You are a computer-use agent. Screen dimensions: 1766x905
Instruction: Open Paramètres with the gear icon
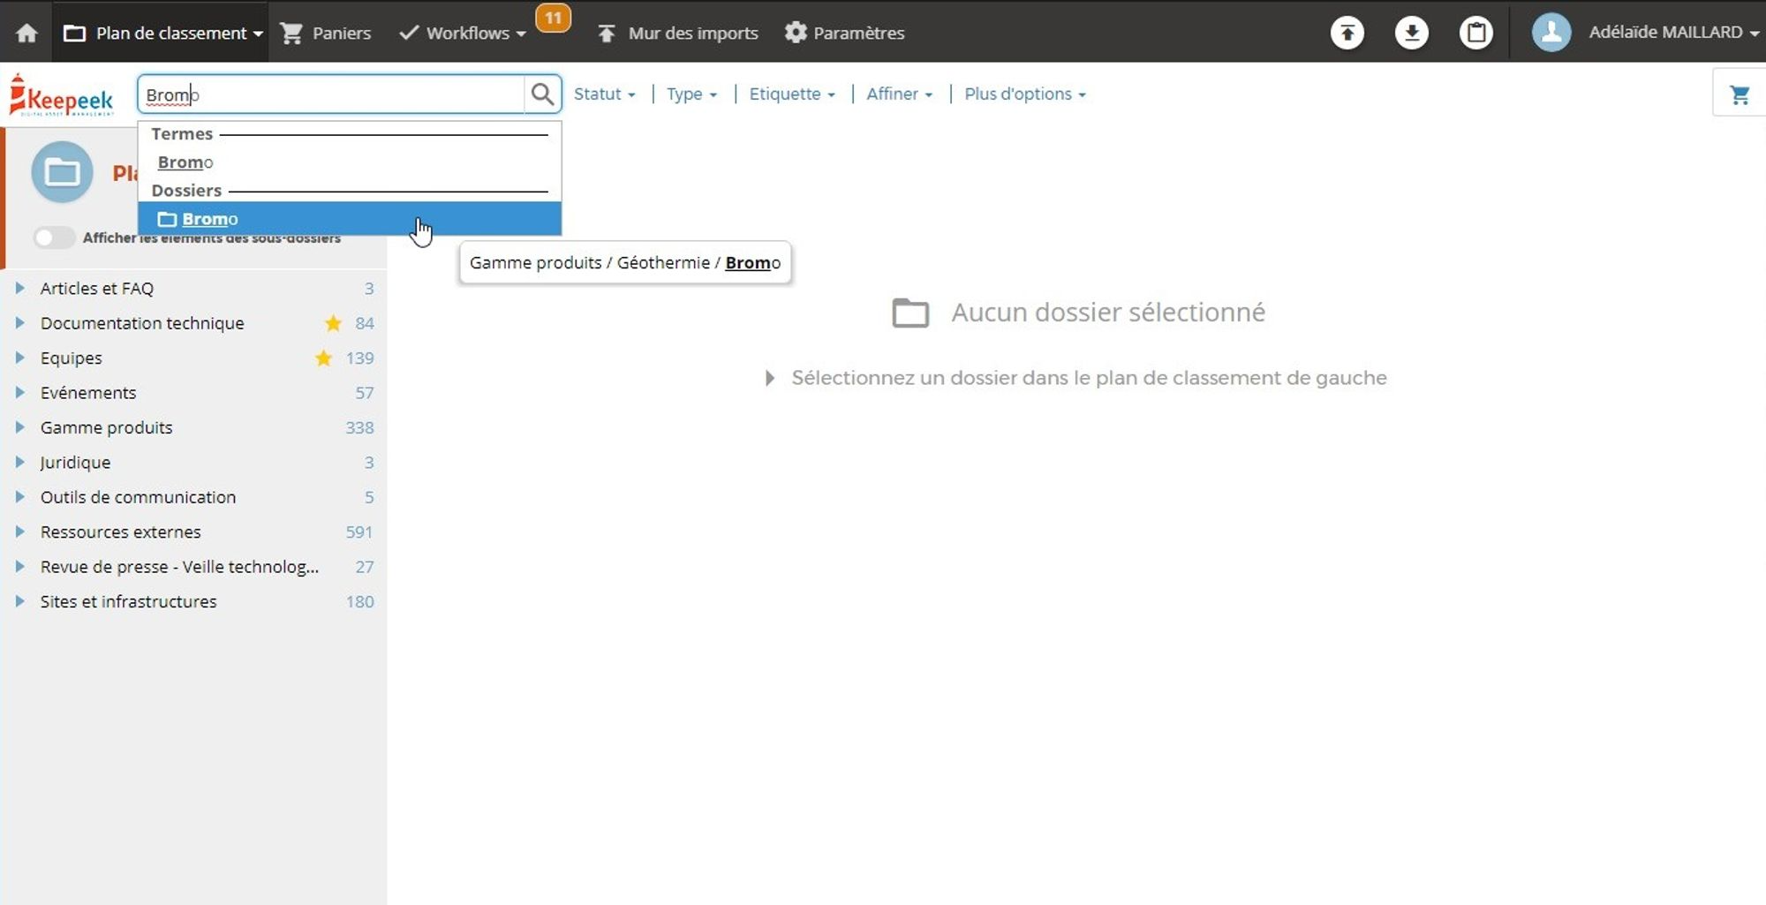click(x=794, y=32)
